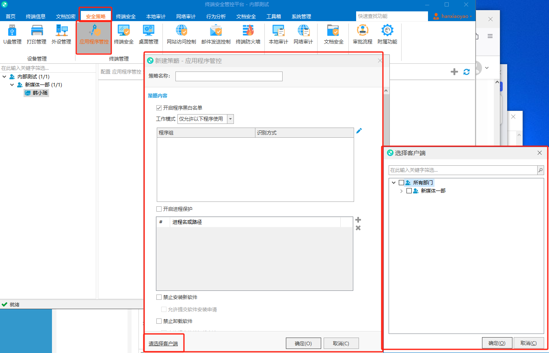The width and height of the screenshot is (549, 353).
Task: Click the 程序组 column header
Action: pos(206,133)
